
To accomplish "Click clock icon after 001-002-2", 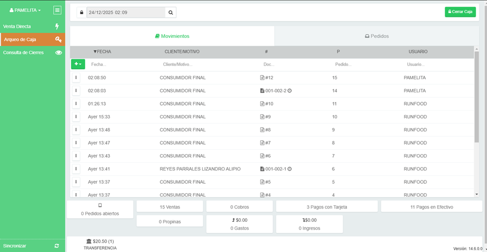I will (x=290, y=91).
